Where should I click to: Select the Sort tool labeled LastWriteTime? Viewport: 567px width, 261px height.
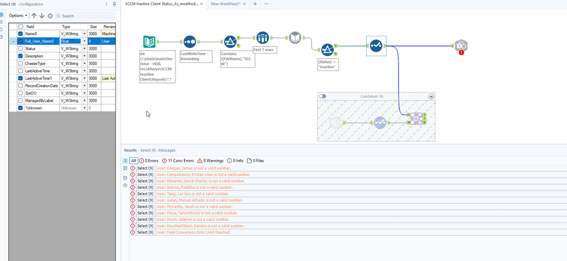click(190, 42)
